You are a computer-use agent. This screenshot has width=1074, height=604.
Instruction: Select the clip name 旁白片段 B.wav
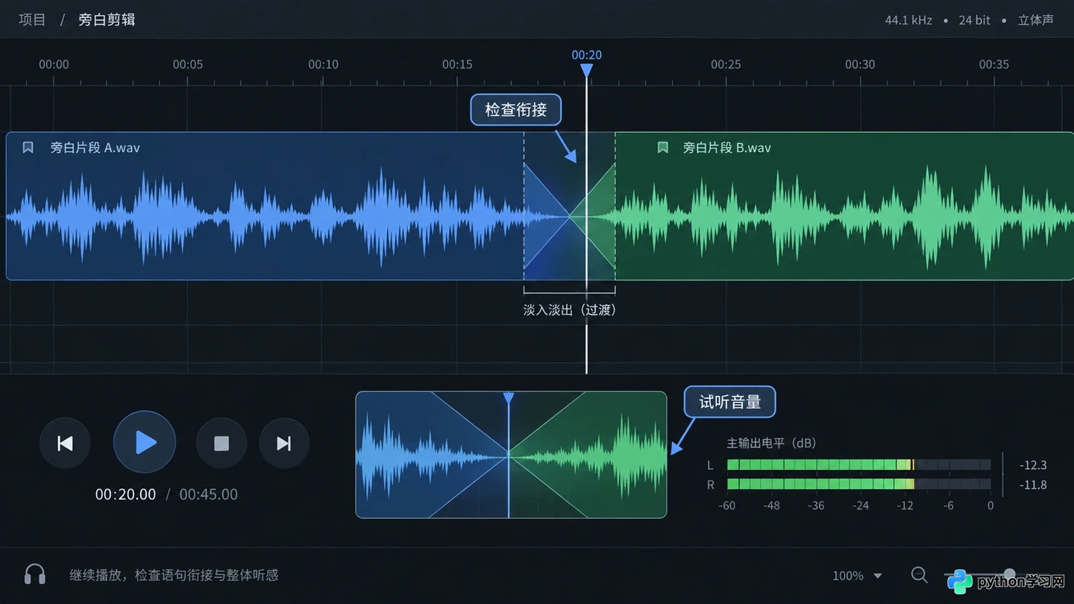pyautogui.click(x=727, y=148)
